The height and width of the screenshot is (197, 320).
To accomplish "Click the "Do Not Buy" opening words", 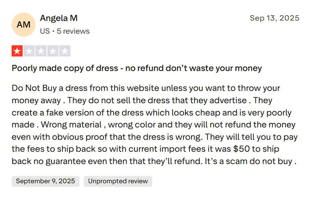I will (x=33, y=88).
